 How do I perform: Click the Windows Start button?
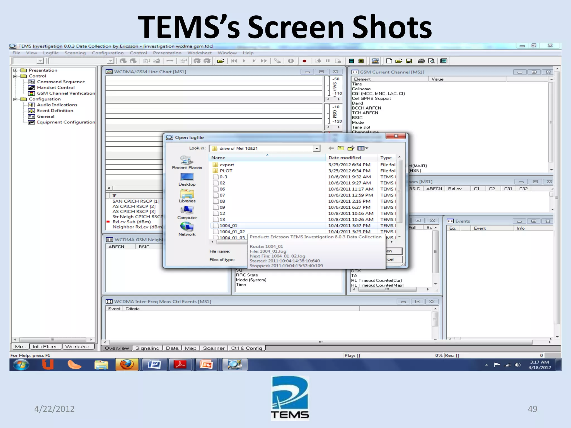pyautogui.click(x=21, y=365)
